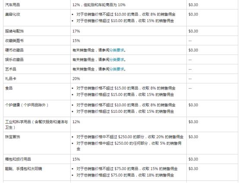Viewport: 239px width, 183px height.
Task: Click the $0.30 minimum fee for 汽车用品
Action: (193, 5)
